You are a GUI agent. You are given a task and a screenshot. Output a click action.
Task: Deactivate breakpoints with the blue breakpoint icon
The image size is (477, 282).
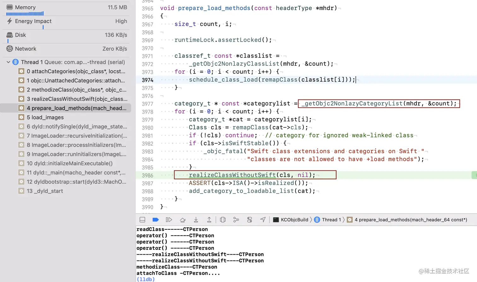(156, 220)
